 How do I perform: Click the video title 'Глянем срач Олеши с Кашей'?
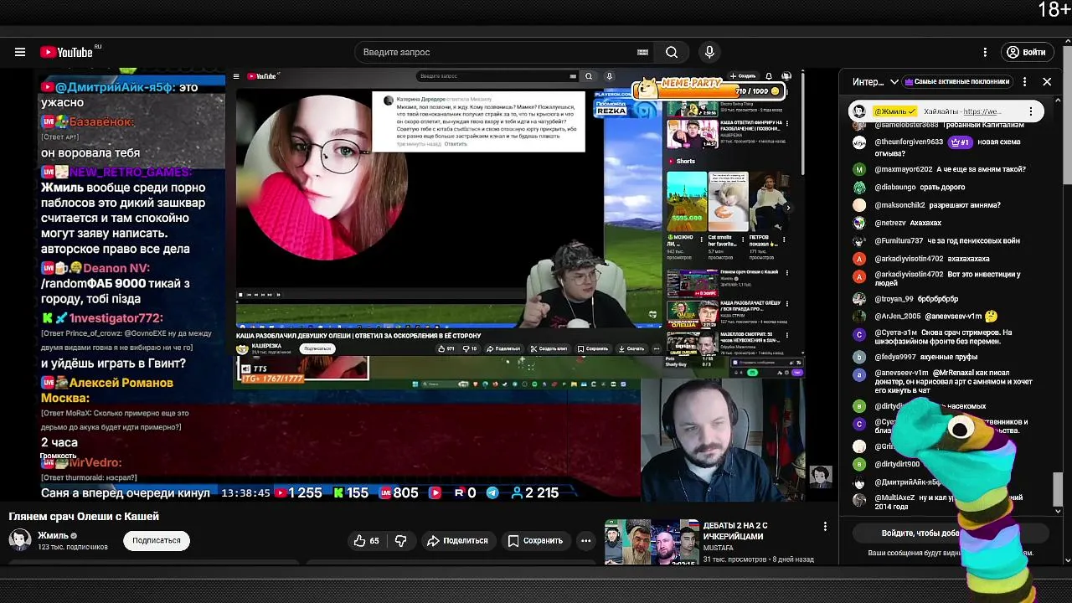coord(84,517)
